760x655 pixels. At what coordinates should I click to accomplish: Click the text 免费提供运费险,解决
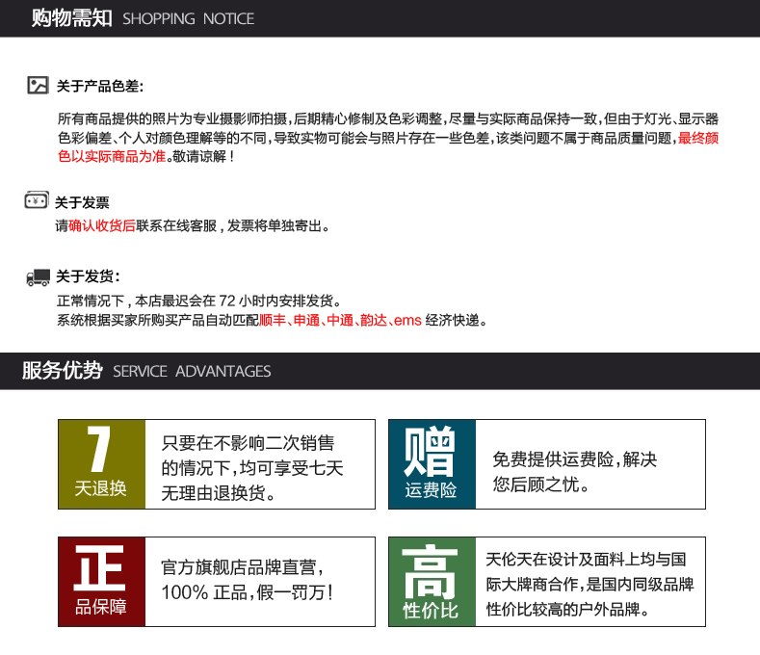point(574,459)
